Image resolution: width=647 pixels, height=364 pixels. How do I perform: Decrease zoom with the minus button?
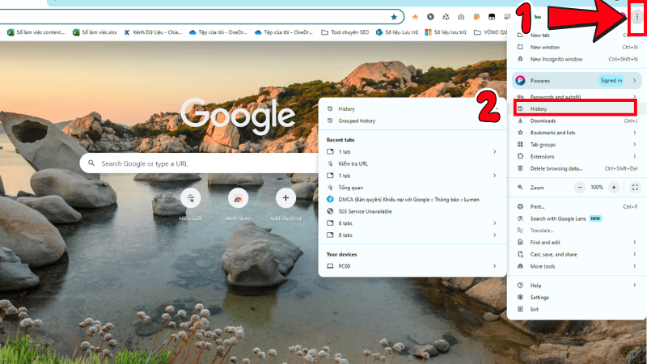coord(579,187)
